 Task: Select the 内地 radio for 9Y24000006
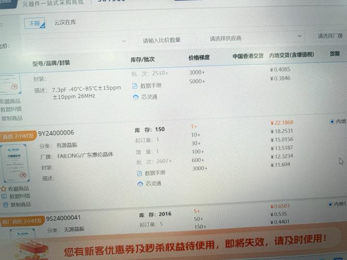coord(332,122)
